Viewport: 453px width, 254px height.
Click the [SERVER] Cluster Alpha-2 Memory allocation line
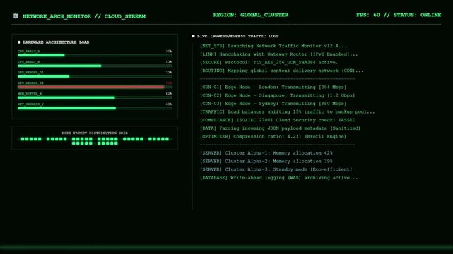pyautogui.click(x=266, y=161)
